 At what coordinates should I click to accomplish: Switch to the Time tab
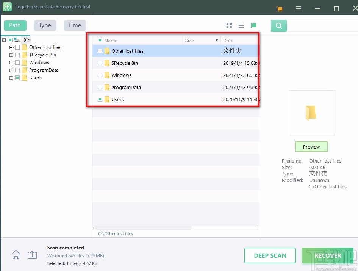tap(75, 25)
